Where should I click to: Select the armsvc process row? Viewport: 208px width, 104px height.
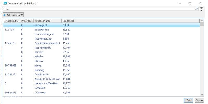[102, 52]
